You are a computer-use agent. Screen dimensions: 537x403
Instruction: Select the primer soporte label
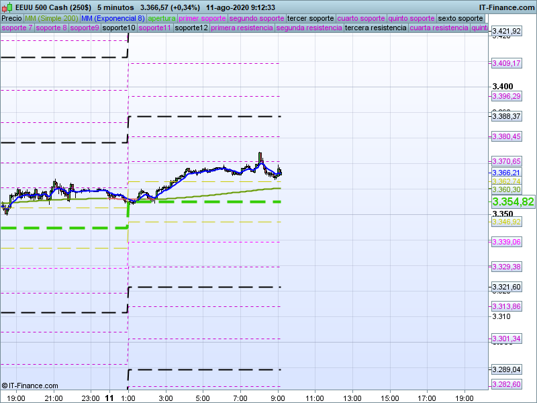(x=203, y=18)
